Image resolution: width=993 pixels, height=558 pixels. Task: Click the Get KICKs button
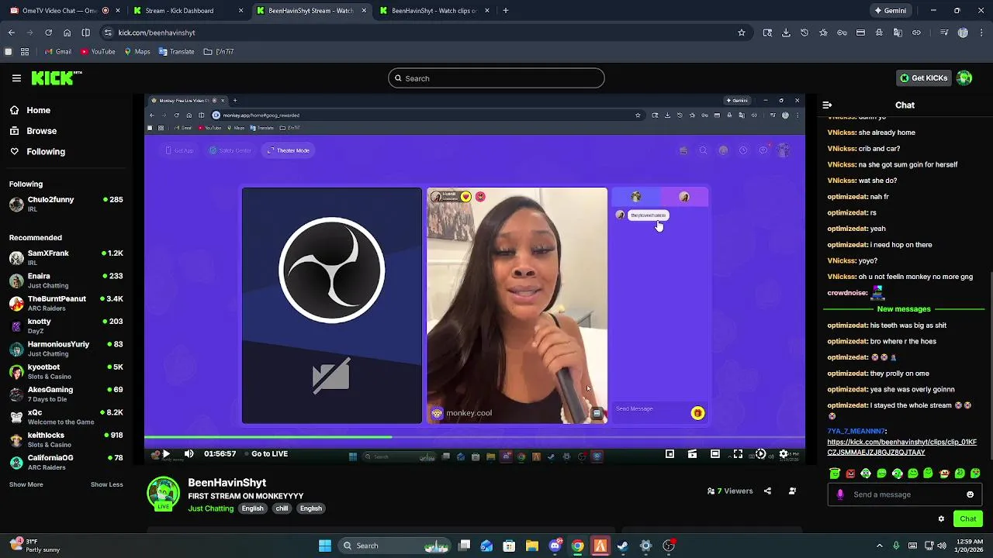[x=923, y=78]
